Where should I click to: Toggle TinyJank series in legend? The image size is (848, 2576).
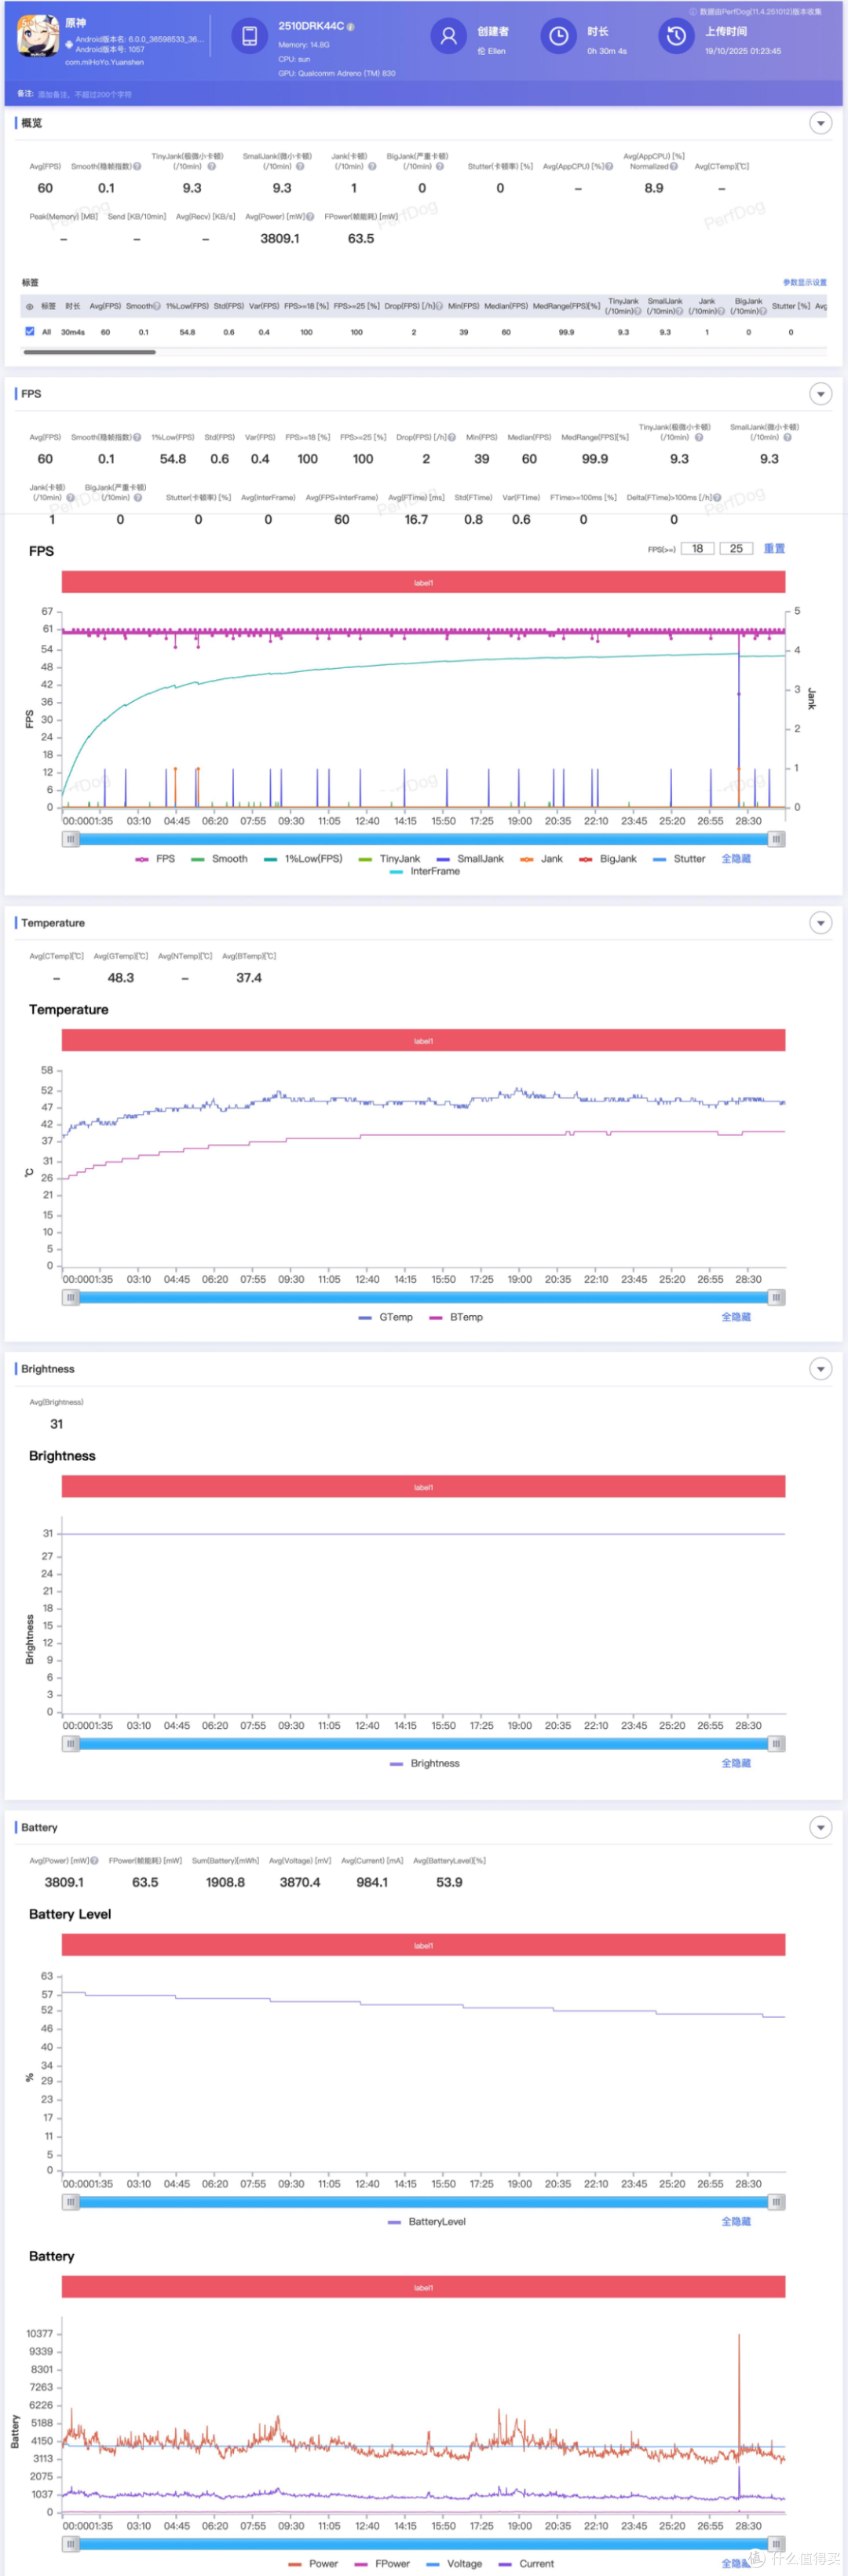(x=389, y=859)
